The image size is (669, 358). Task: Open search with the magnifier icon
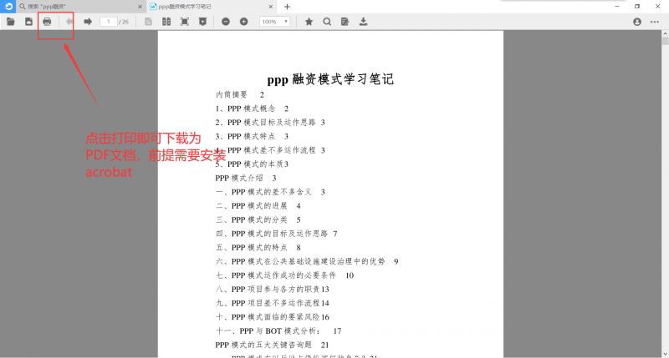[x=327, y=22]
